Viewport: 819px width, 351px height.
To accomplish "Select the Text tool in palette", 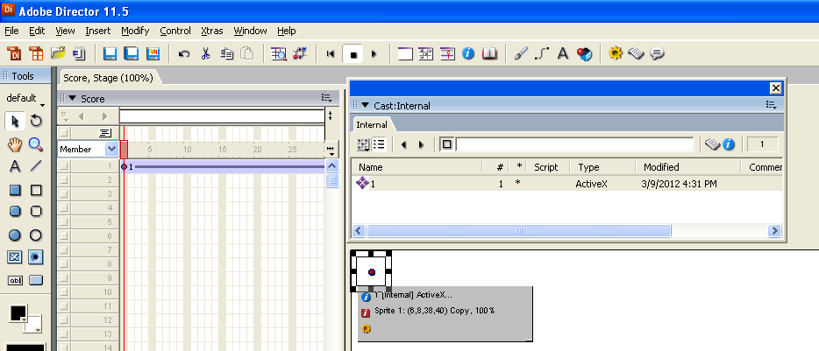I will (x=15, y=167).
